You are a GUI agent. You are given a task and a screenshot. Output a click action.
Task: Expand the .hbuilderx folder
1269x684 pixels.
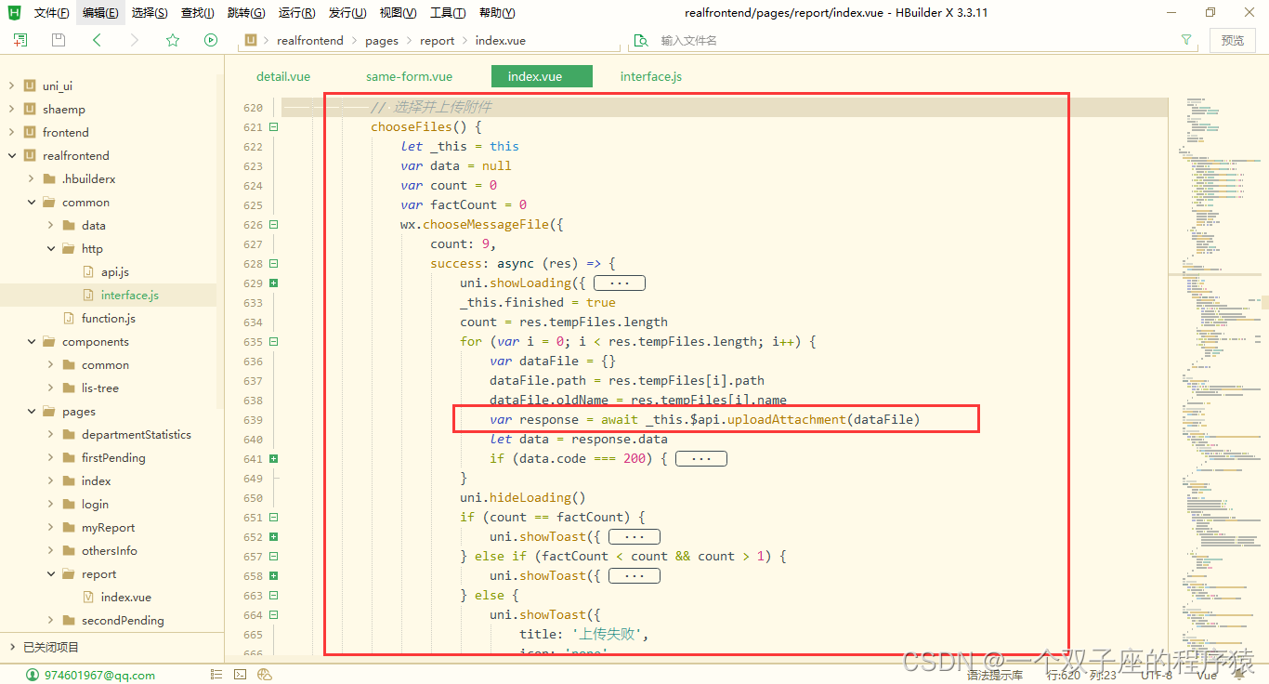[x=31, y=178]
